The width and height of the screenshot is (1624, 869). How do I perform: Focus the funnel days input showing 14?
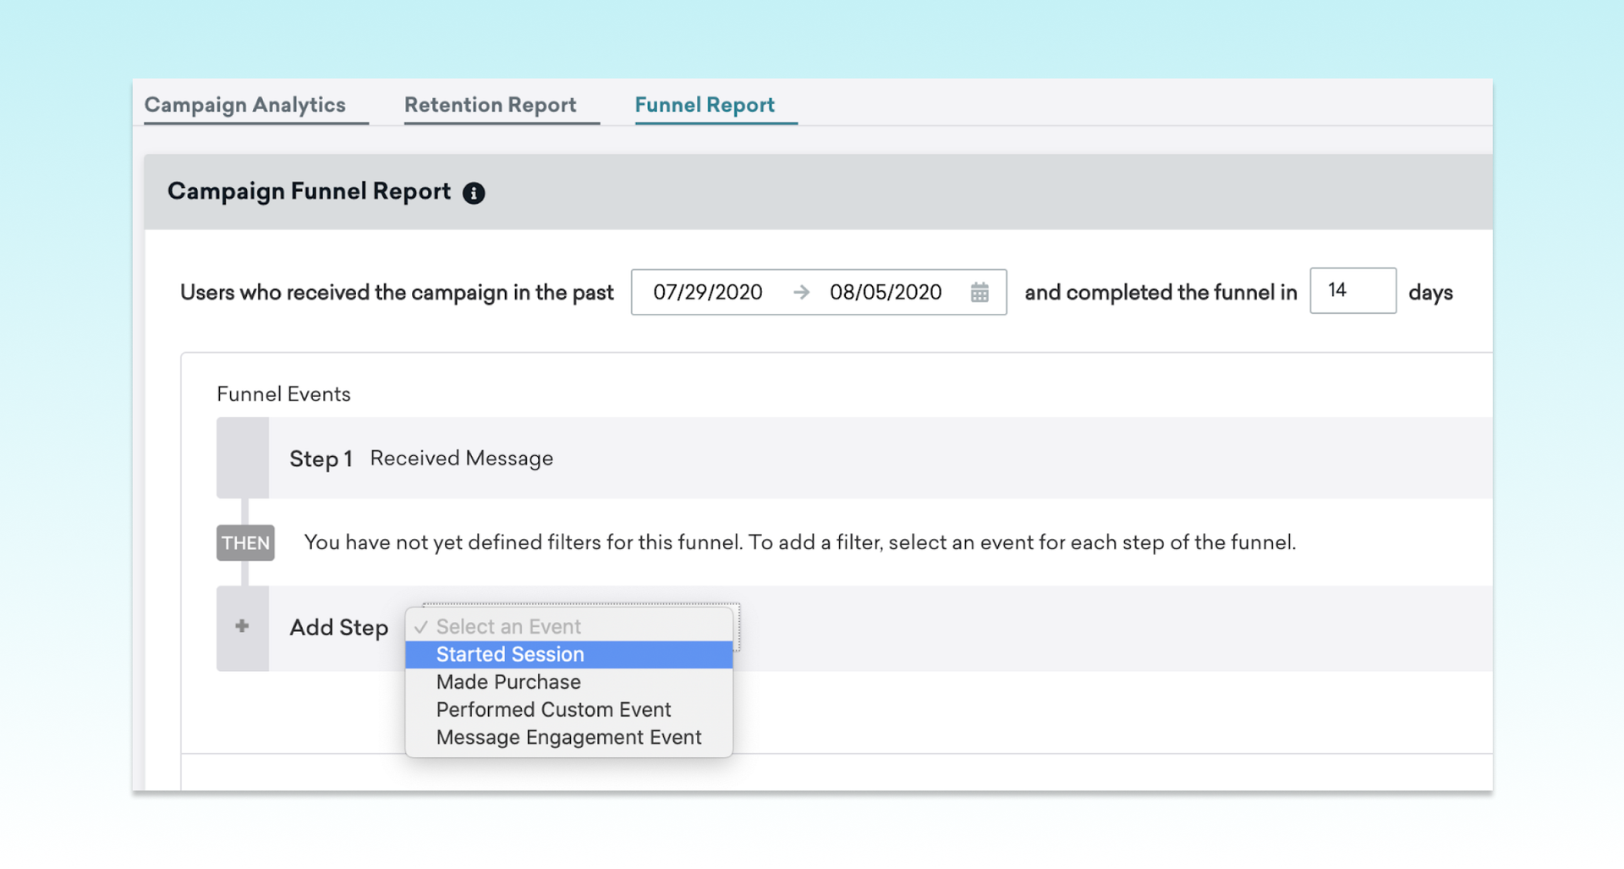point(1352,291)
